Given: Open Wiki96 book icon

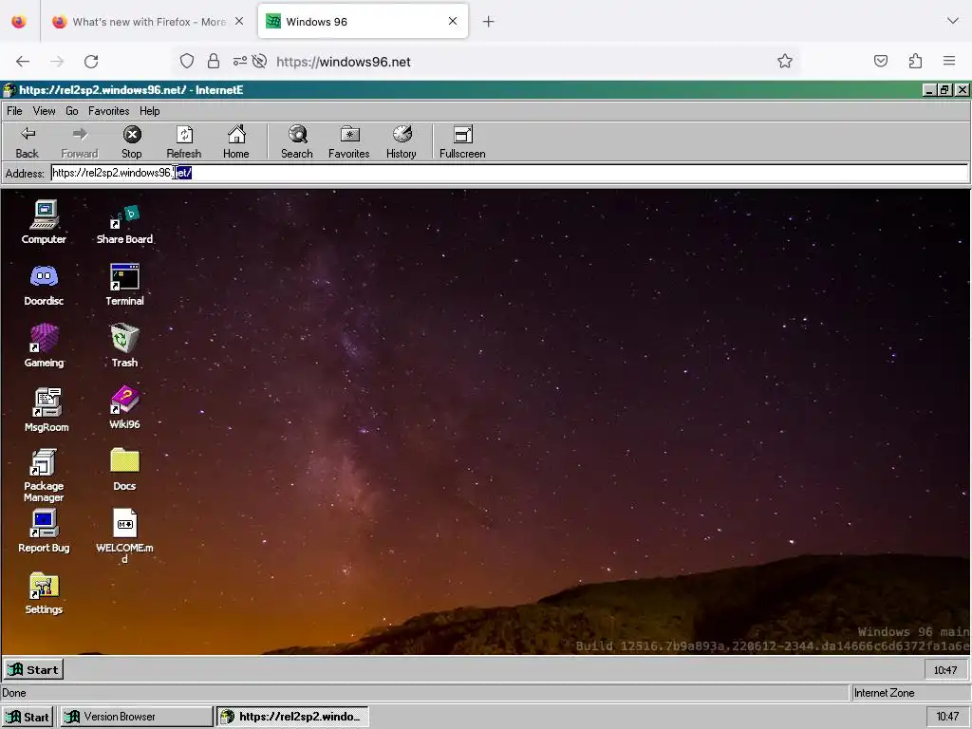Looking at the screenshot, I should 124,408.
